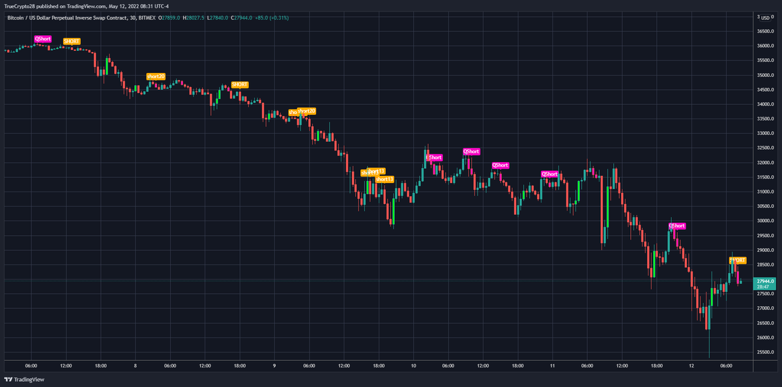Click the 26500.0 price scale label

click(x=765, y=323)
